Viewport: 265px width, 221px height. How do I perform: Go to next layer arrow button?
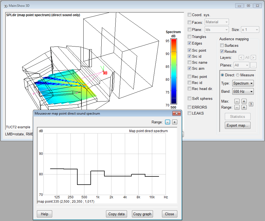[x=253, y=57]
